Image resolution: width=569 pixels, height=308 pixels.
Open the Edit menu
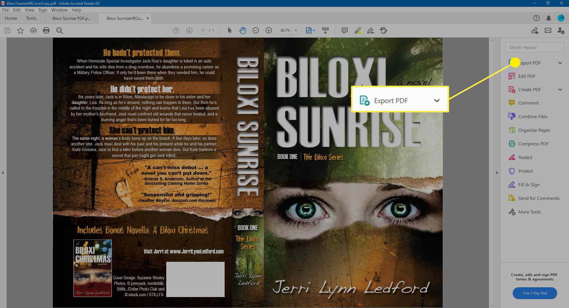tap(17, 10)
